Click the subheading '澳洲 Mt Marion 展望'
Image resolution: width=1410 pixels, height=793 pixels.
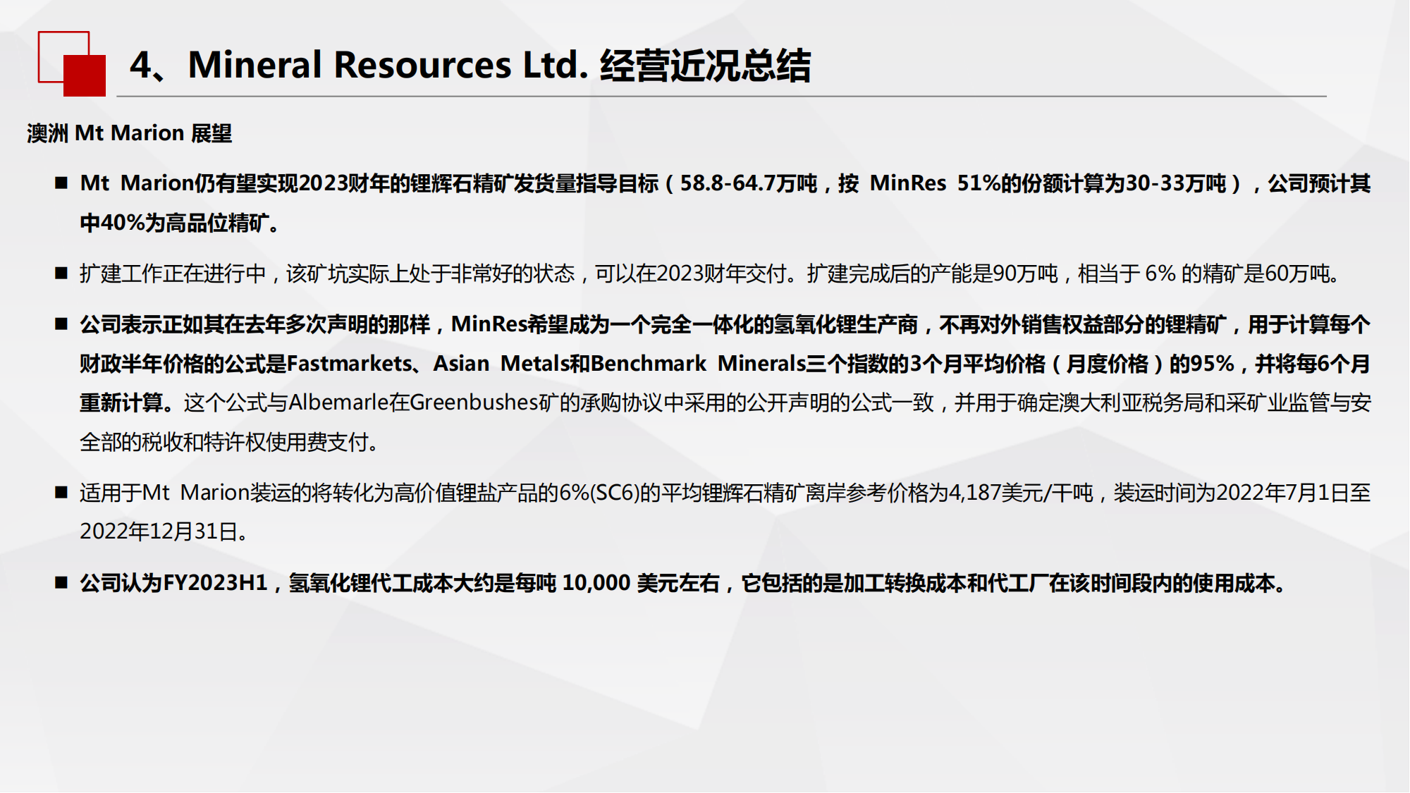(x=130, y=133)
